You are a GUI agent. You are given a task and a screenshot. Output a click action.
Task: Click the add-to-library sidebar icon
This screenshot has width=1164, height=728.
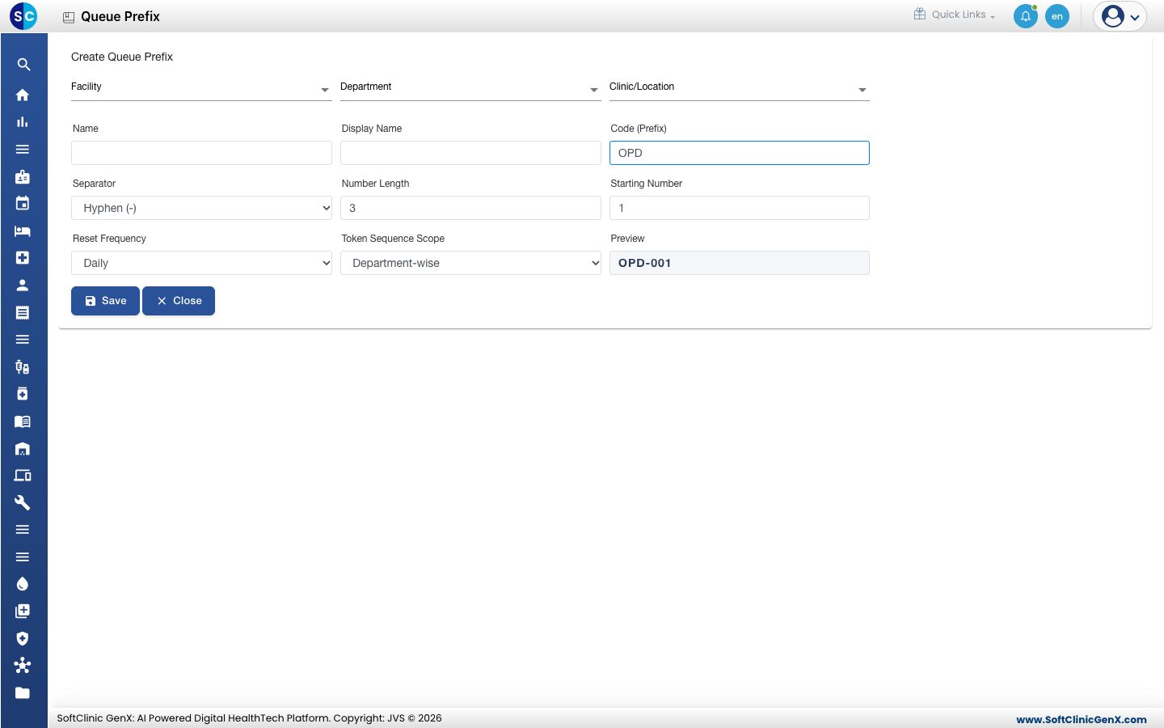tap(23, 611)
